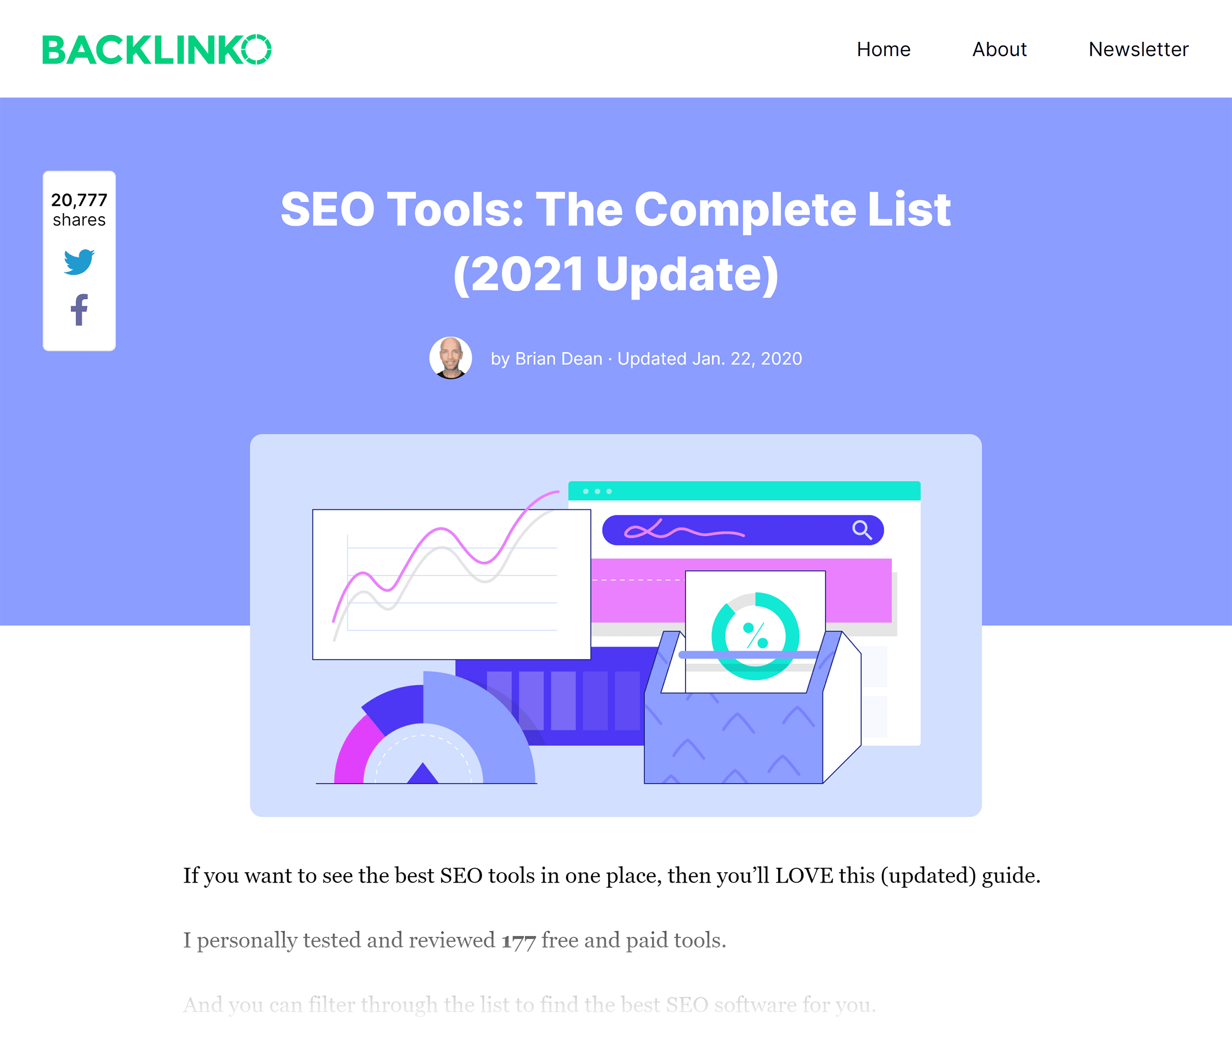Toggle Facebook sharing visibility
Viewport: 1232px width, 1056px height.
tap(78, 310)
